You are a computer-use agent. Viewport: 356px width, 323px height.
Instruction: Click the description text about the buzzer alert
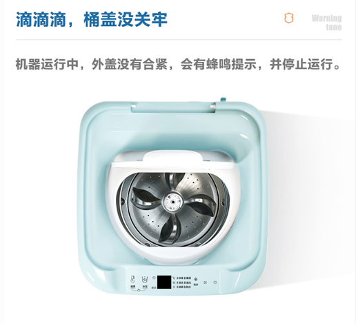tap(177, 64)
